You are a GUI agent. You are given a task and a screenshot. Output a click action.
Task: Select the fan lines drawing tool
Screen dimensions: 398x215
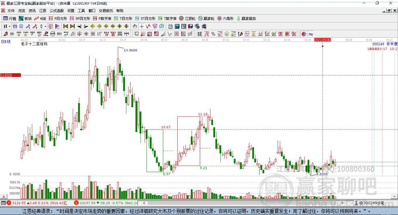(x=143, y=34)
